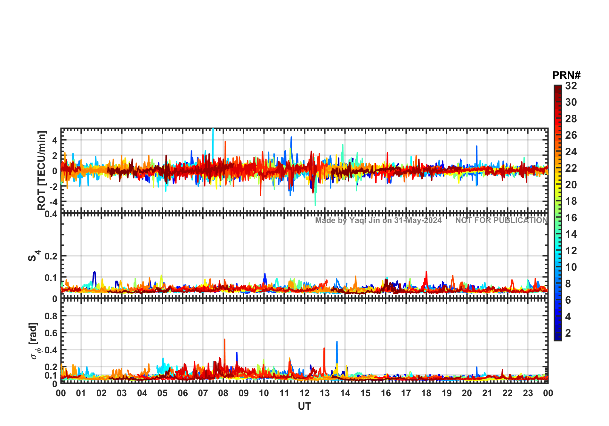Click ROT axis tick label -2
609x426 pixels.
tap(53, 186)
